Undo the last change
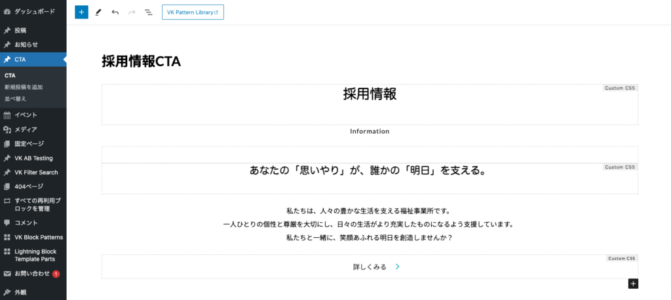Screen dimensions: 671x300 [115, 12]
